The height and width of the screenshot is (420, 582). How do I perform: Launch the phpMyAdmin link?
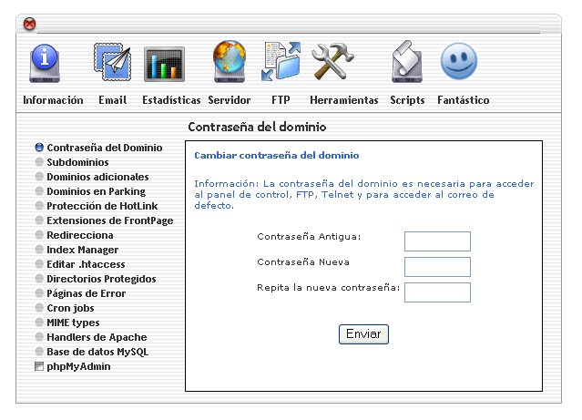pos(78,366)
